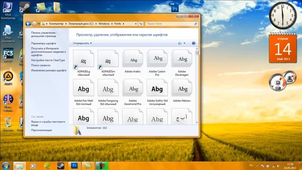Select the Arabic-script sample font icon
This screenshot has width=302, height=170.
coord(182,116)
